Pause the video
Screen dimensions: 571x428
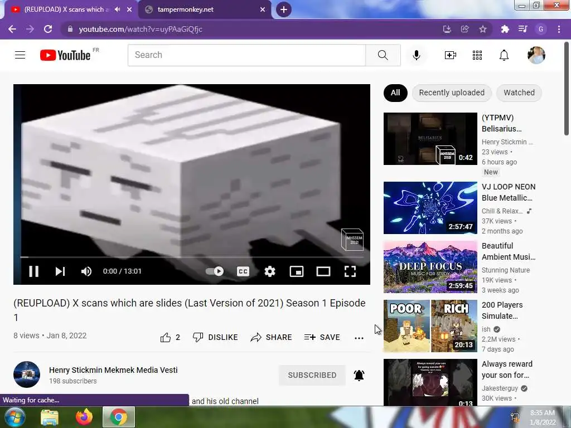click(33, 271)
